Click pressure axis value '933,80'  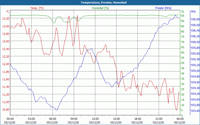[x=195, y=105]
